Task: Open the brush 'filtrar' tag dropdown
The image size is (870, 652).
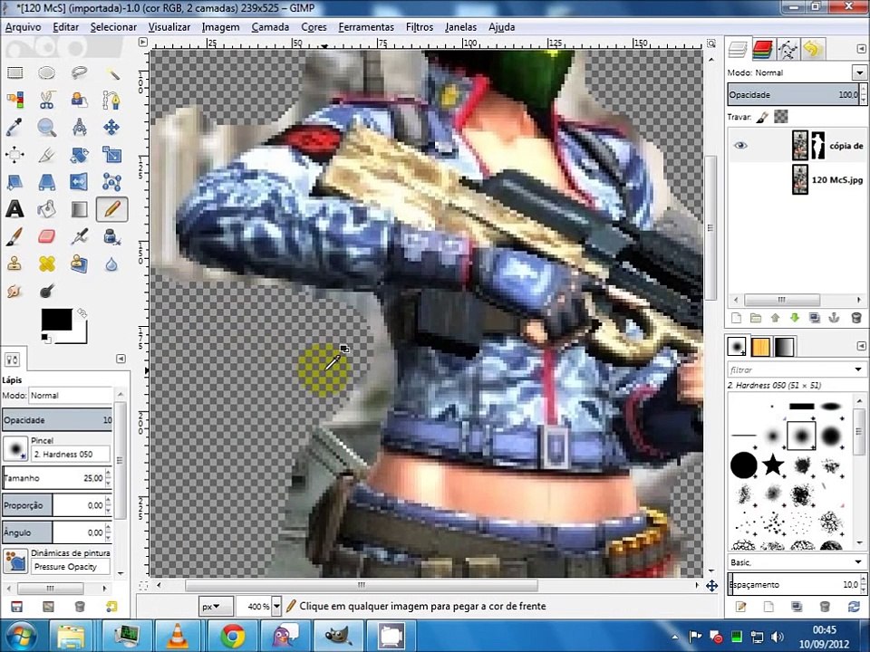Action: 858,369
